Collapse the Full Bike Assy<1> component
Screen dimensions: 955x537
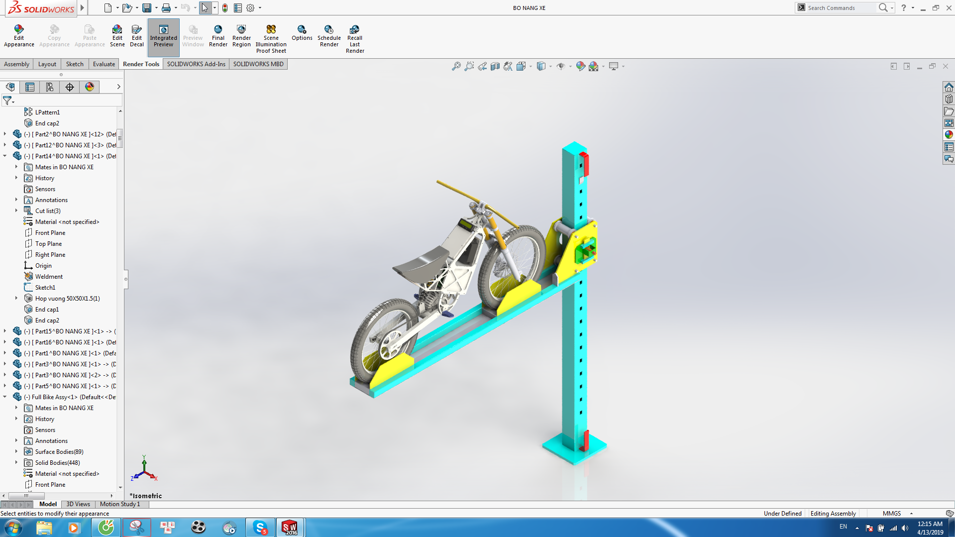[5, 397]
